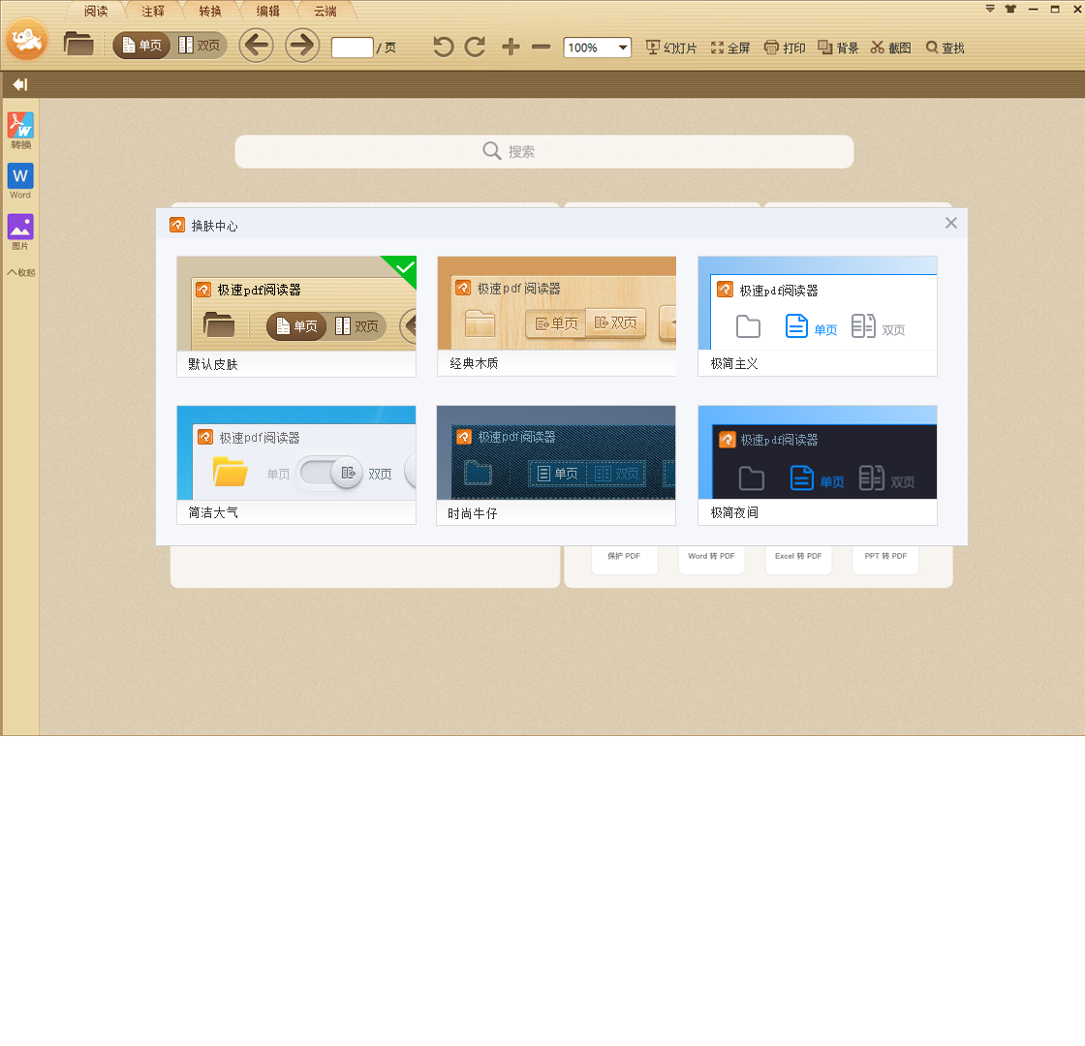Rotate clockwise icon

[x=476, y=47]
